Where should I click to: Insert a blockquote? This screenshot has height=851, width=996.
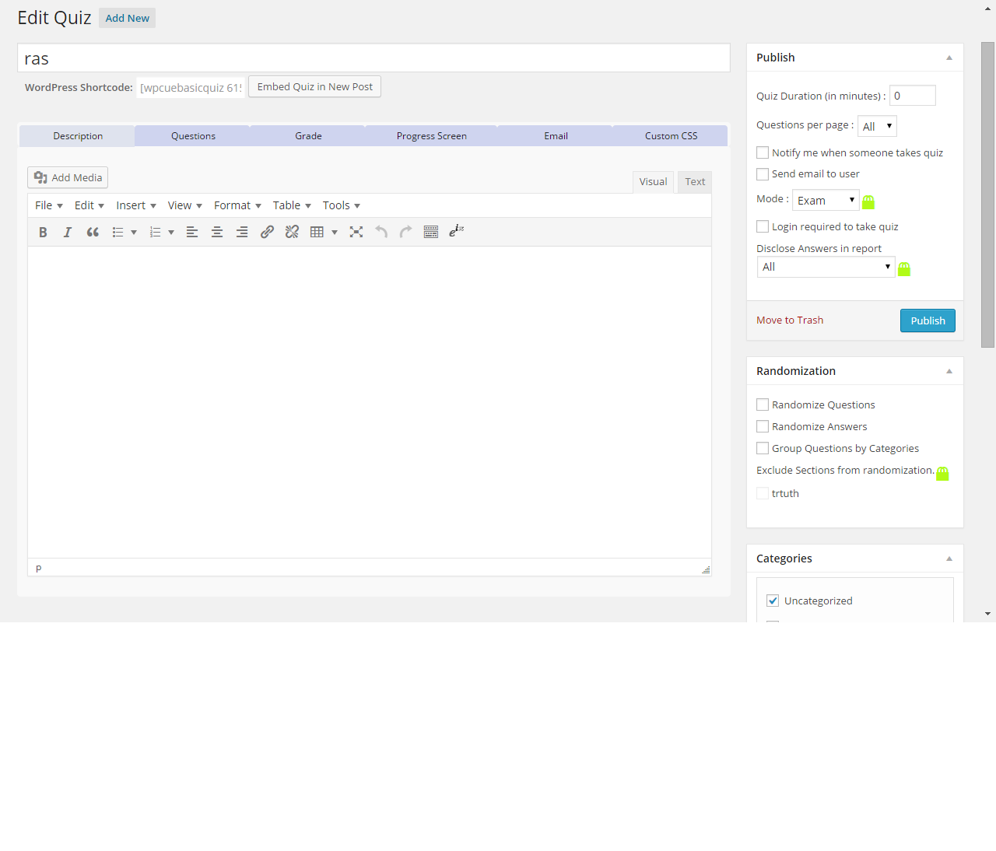[x=93, y=232]
